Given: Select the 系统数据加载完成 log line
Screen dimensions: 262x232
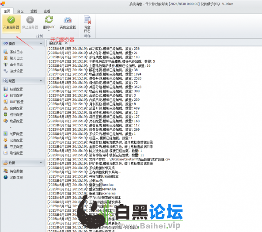Looking at the screenshot, I should coord(81,168).
